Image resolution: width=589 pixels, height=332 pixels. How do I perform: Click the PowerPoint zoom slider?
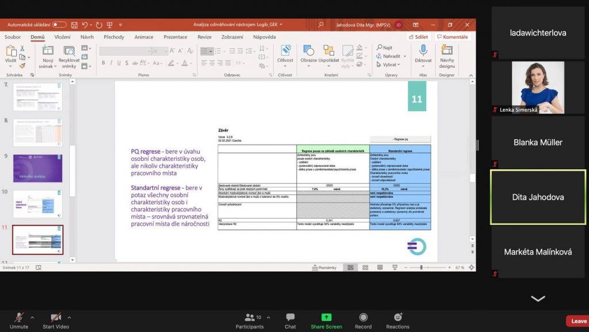[421, 268]
